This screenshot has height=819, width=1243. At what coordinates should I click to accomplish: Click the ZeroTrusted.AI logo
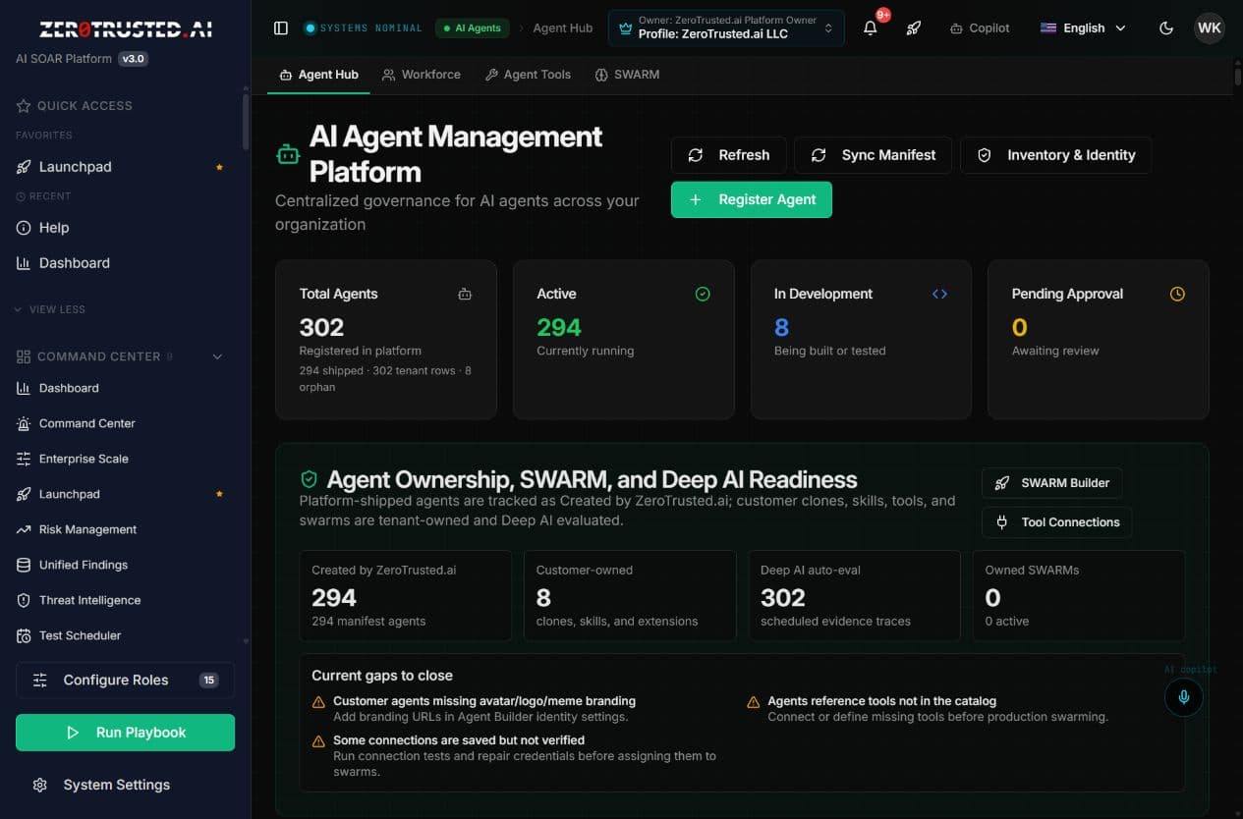click(x=125, y=29)
